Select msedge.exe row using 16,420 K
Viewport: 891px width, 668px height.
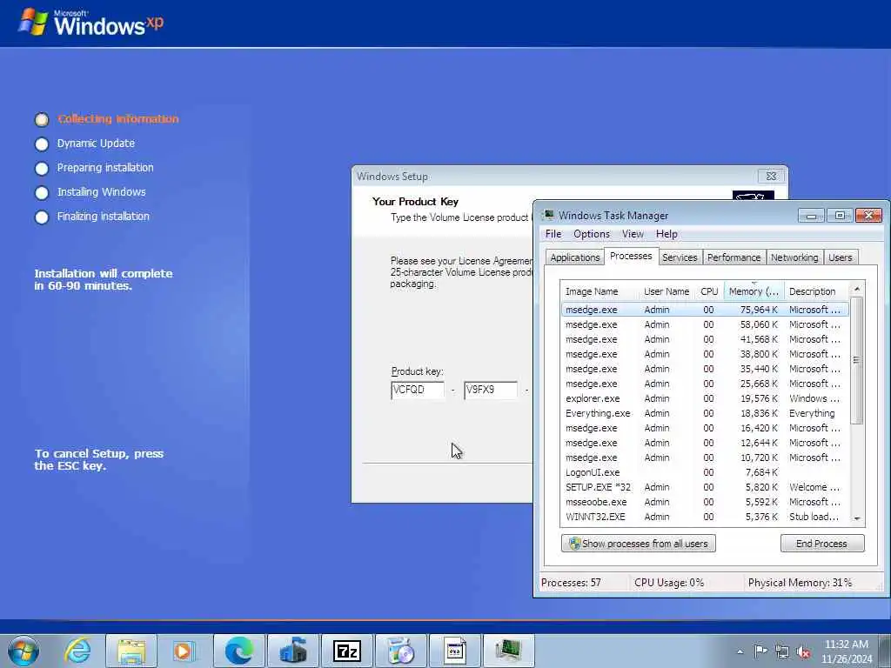(705, 428)
